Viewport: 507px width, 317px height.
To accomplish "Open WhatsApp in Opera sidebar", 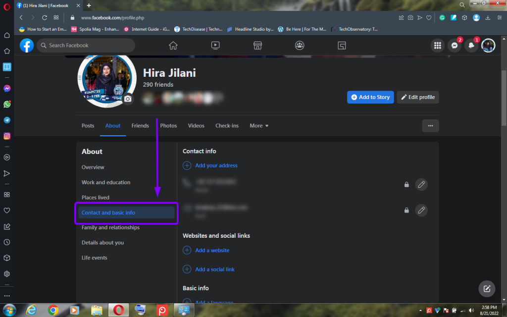I will click(7, 105).
